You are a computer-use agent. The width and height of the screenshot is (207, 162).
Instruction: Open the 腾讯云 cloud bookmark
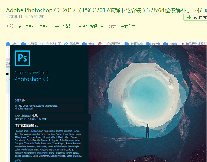(x=71, y=44)
